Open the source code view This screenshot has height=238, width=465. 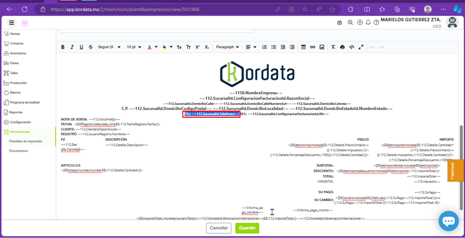[x=352, y=47]
